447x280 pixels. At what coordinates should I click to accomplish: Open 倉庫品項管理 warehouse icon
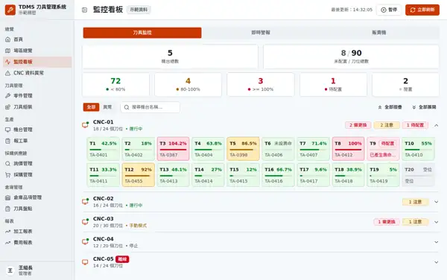7,197
